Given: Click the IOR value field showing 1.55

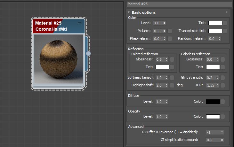Looking at the screenshot, I should (211, 85).
